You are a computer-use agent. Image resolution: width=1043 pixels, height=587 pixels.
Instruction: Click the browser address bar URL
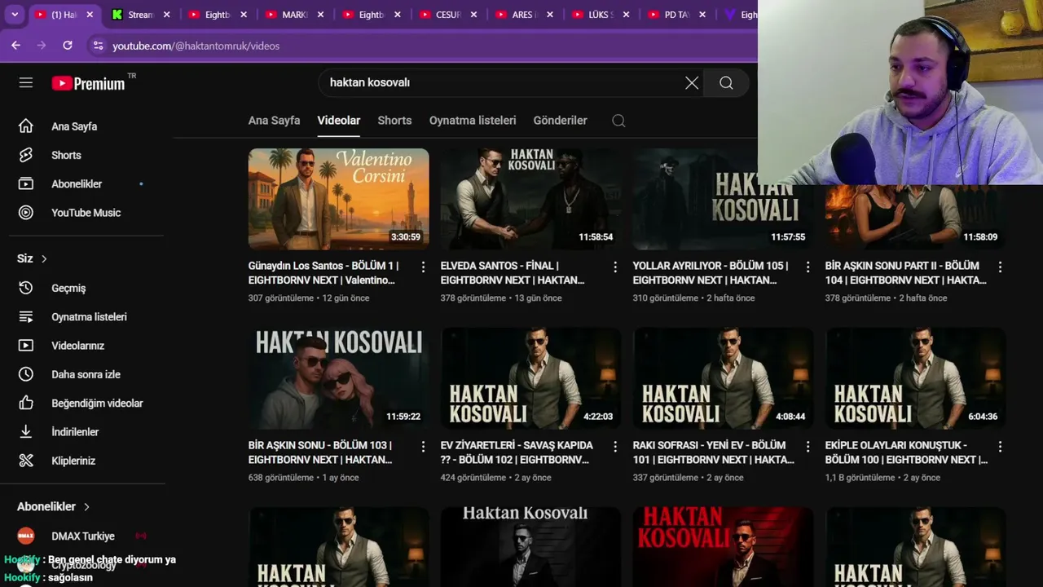pos(196,46)
